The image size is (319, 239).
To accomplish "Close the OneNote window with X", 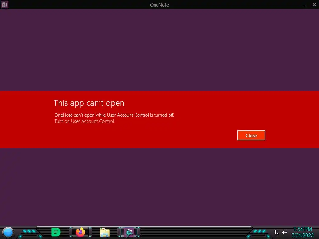I will point(314,5).
